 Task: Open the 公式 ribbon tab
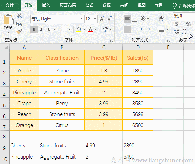89,5
